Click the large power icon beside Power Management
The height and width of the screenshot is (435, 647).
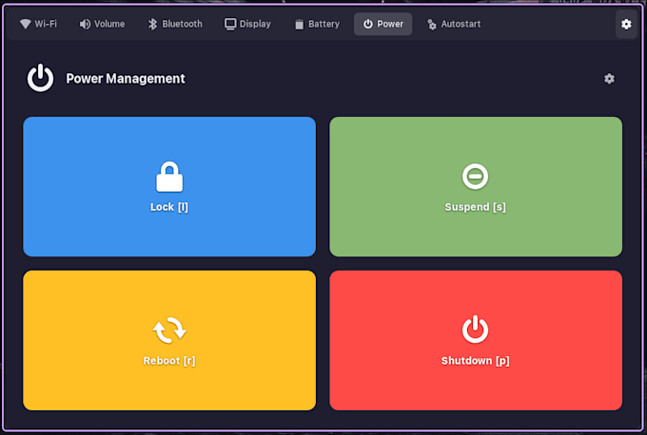coord(40,78)
